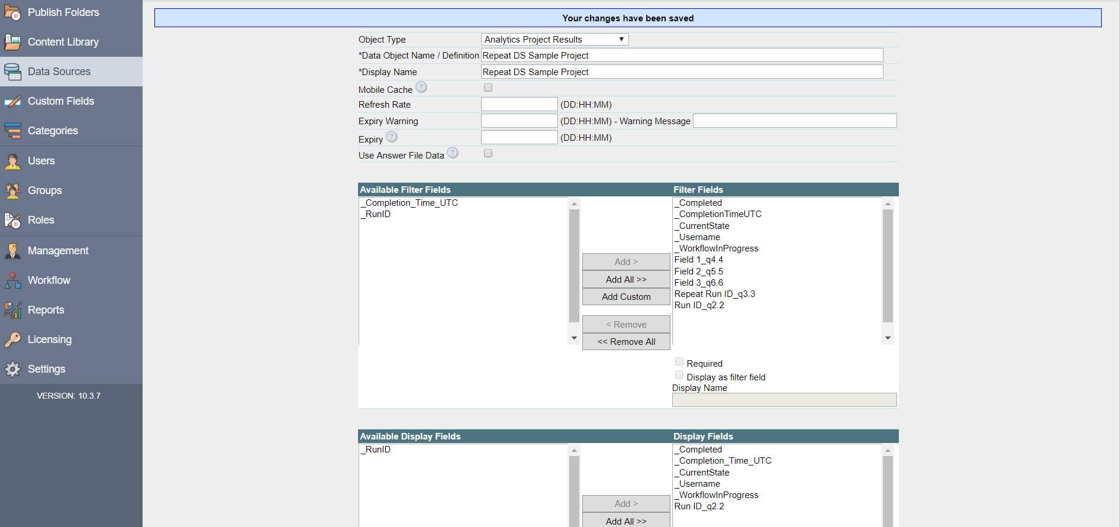This screenshot has width=1119, height=527.
Task: Open the Workflow menu entry
Action: [71, 280]
